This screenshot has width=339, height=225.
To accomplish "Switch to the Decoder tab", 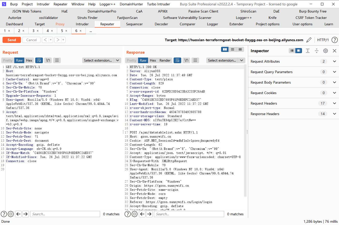I will coord(161,24).
